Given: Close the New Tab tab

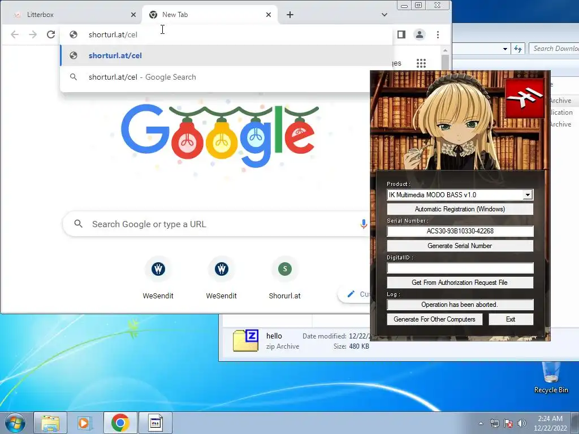Looking at the screenshot, I should tap(269, 14).
